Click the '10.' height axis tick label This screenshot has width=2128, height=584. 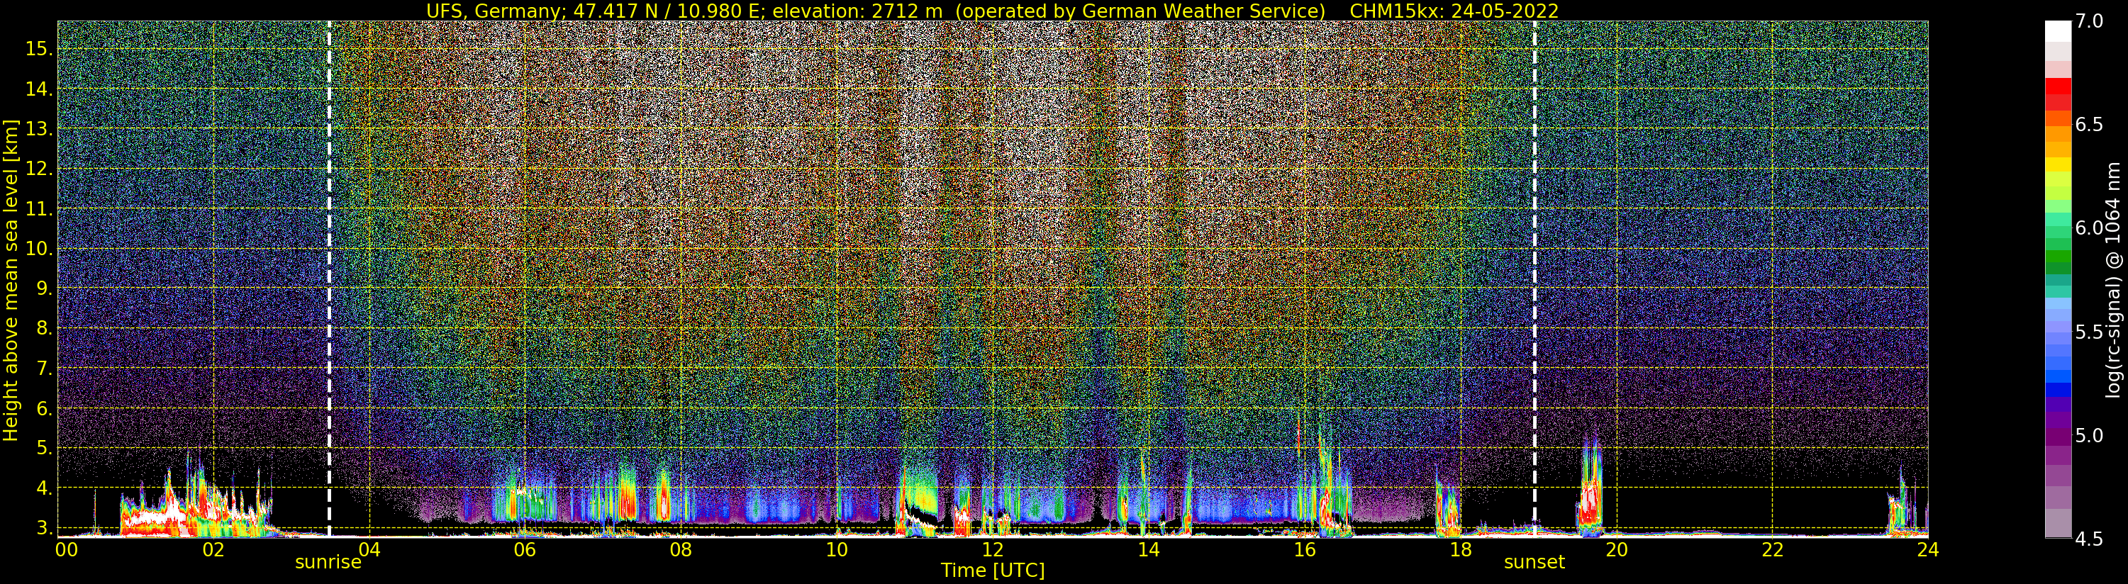tap(38, 249)
